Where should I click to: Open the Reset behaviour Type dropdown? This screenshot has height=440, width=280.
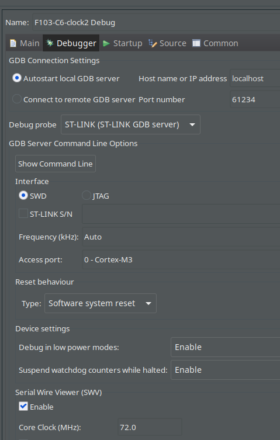coord(101,303)
